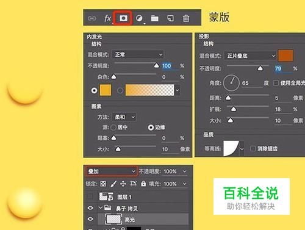
Task: Collapse the 鼻子 拷贝 group chevron
Action: [100, 207]
